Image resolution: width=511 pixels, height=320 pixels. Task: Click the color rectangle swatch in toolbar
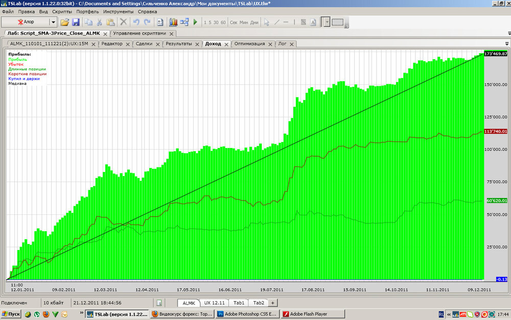(x=337, y=22)
